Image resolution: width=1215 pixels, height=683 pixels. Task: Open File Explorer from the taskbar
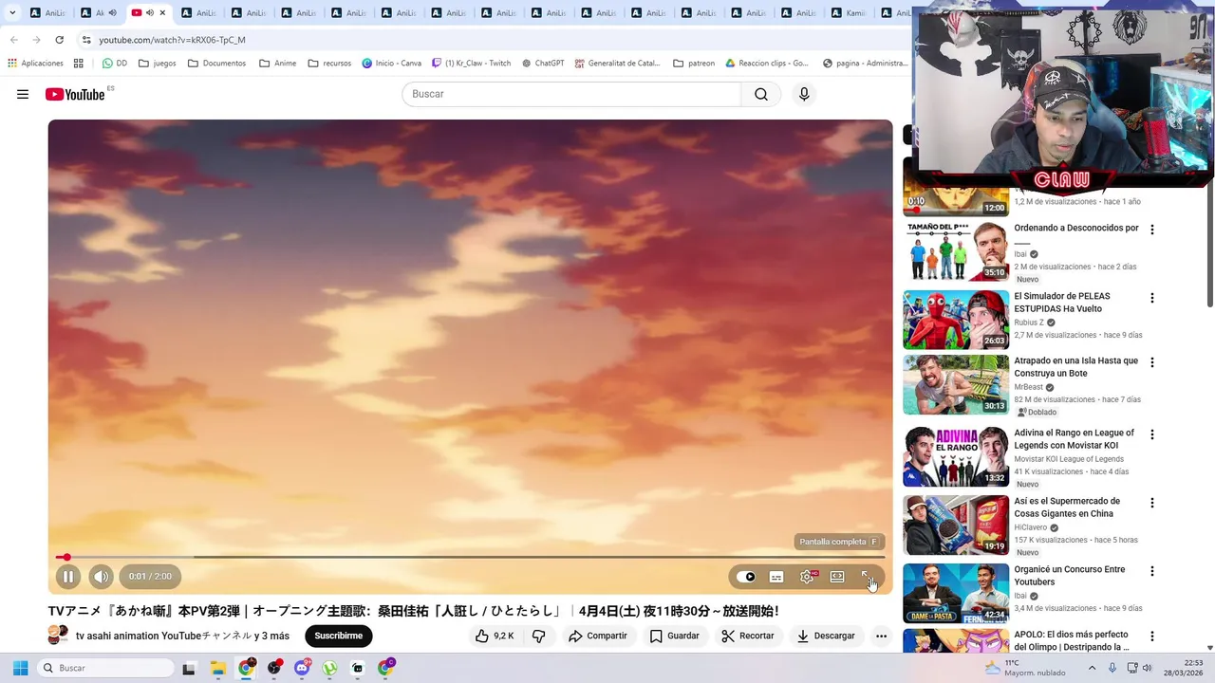tap(217, 668)
